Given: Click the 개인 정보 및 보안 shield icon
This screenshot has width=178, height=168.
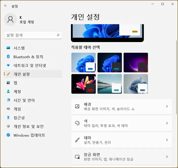Looking at the screenshot, I should point(8,126).
